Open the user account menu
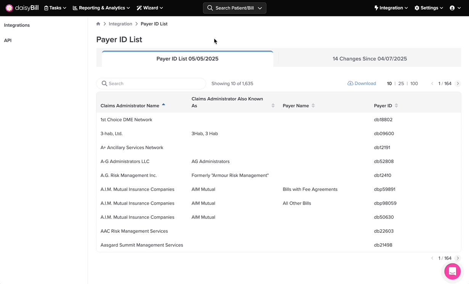 (x=455, y=8)
